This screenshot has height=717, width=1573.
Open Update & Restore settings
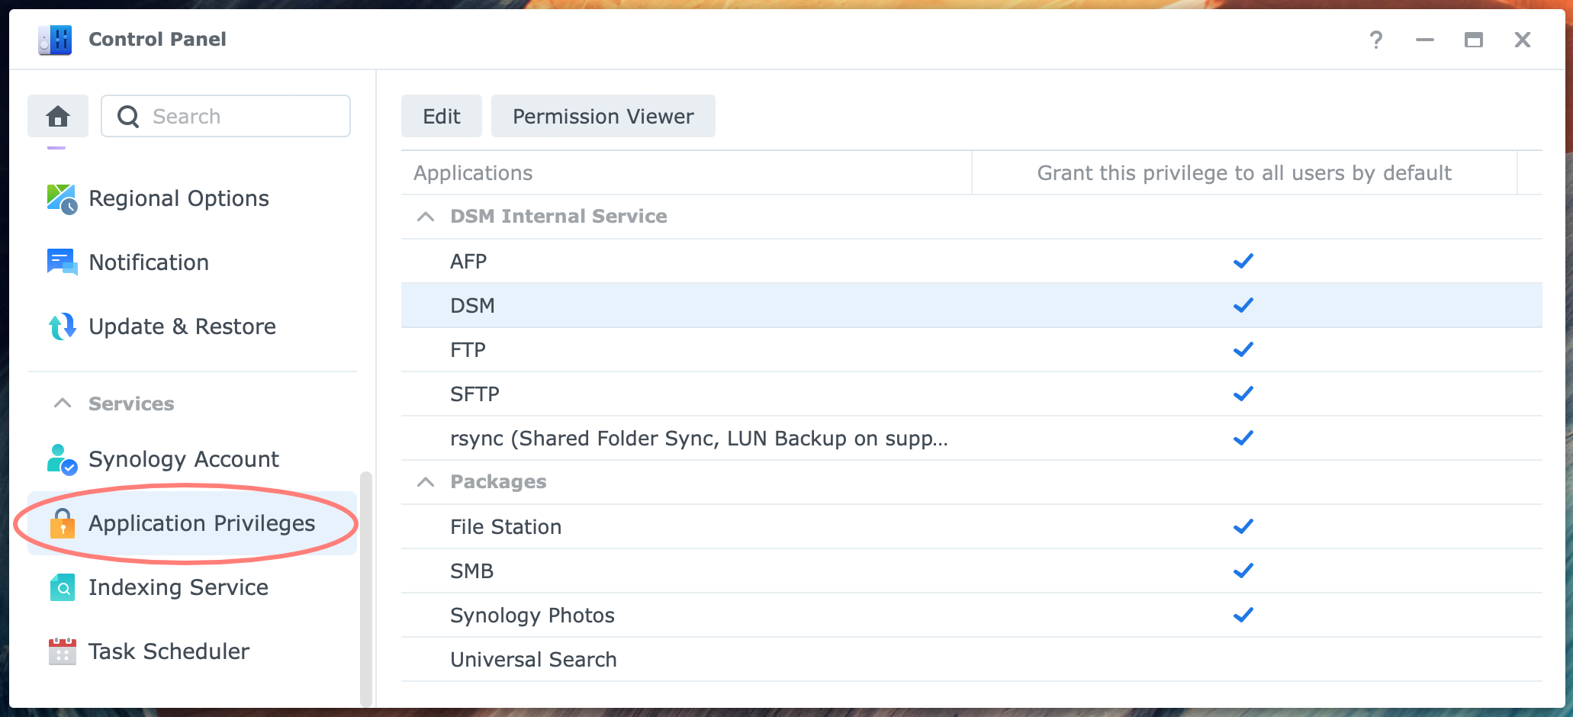click(x=192, y=326)
